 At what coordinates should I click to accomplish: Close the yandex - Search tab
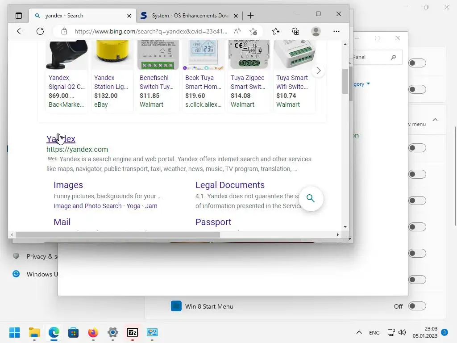129,16
